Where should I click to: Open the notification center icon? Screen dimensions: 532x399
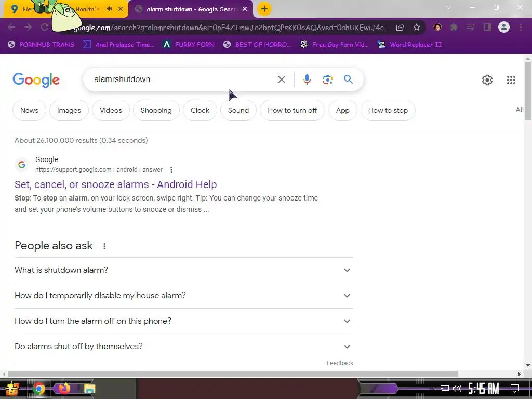(x=515, y=389)
